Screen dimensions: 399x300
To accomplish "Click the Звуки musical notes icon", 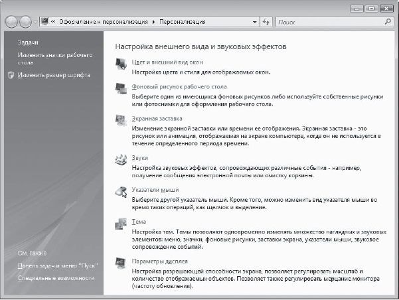I will (x=121, y=159).
